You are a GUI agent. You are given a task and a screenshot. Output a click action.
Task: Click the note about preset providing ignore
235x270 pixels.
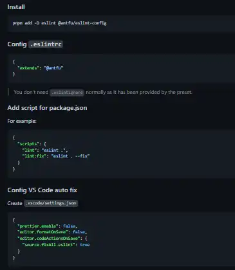pyautogui.click(x=103, y=93)
